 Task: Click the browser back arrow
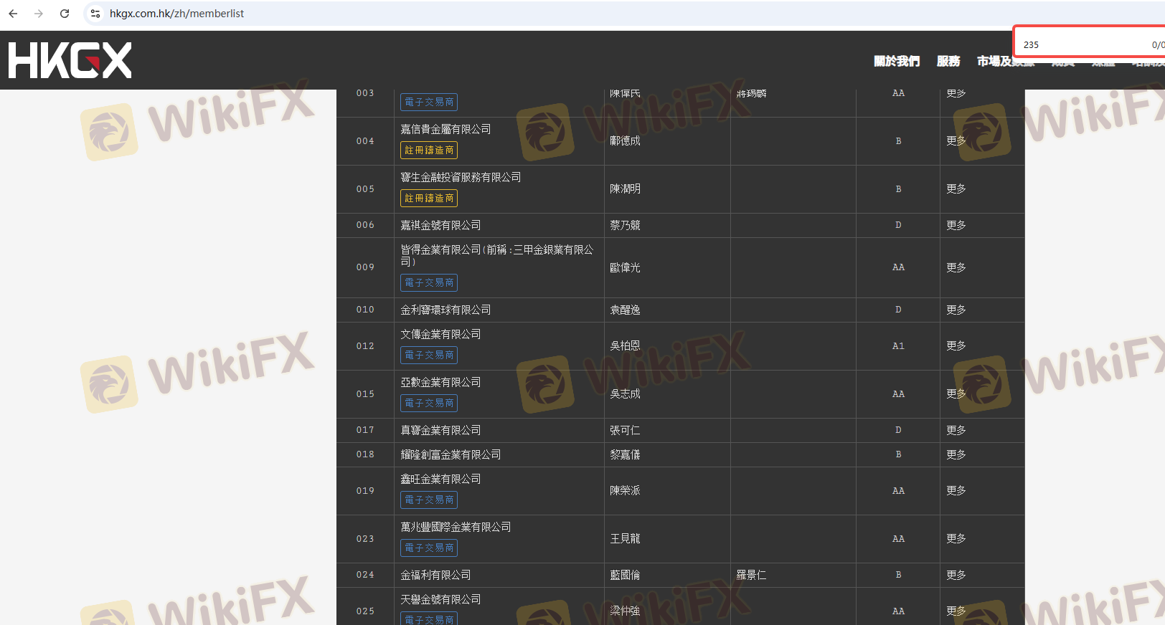13,14
